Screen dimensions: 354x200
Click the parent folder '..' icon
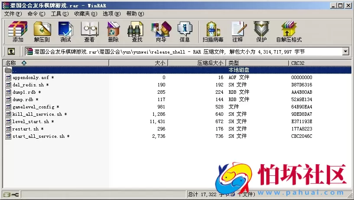pyautogui.click(x=8, y=70)
